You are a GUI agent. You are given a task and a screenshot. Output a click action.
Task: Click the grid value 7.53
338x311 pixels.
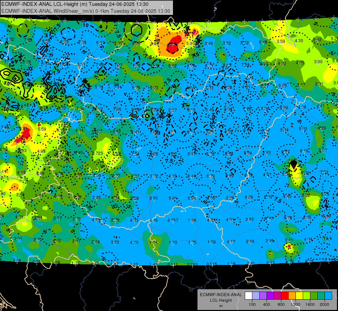tap(324, 172)
